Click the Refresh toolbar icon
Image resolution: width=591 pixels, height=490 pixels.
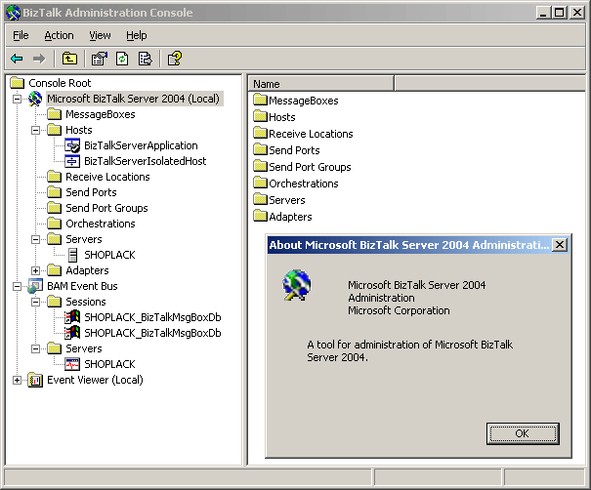point(122,59)
